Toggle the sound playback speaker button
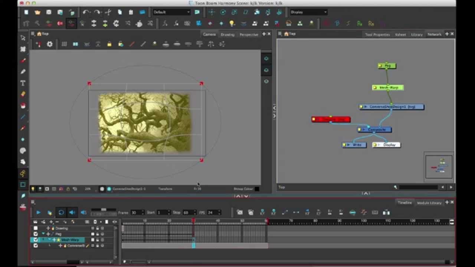The width and height of the screenshot is (475, 267). (72, 212)
